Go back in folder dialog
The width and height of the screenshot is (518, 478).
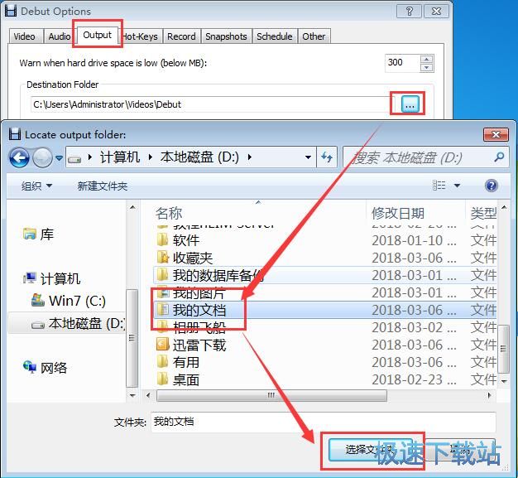pyautogui.click(x=20, y=157)
